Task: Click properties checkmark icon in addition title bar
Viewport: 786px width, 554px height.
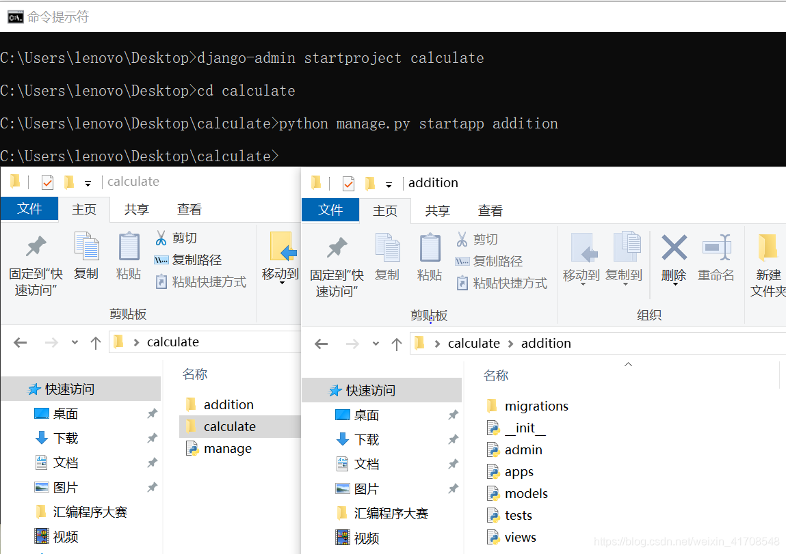Action: coord(348,184)
